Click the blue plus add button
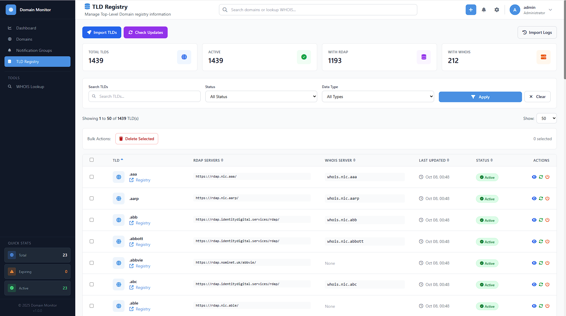The image size is (566, 316). [471, 10]
